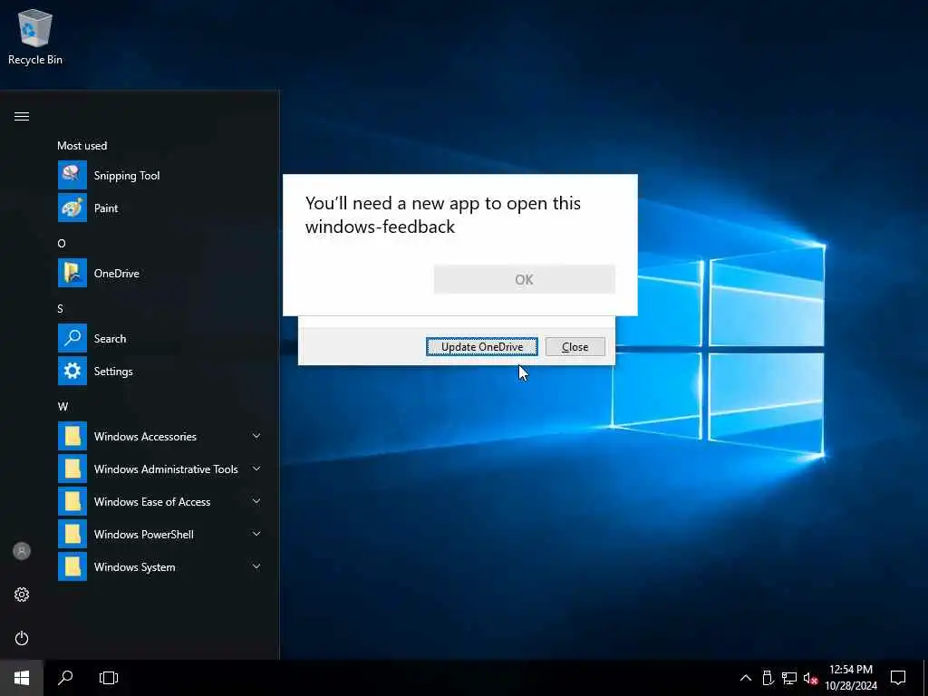Click the Start menu hamburger icon
The width and height of the screenshot is (928, 696).
[22, 116]
